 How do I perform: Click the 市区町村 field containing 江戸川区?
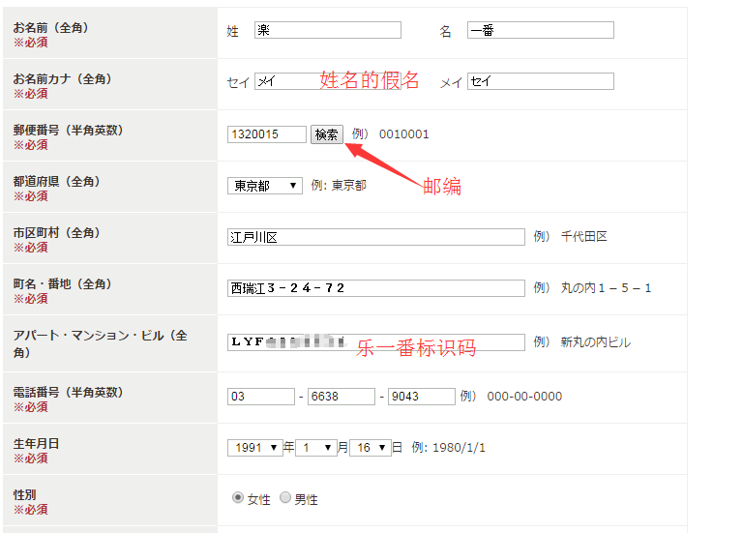[x=376, y=237]
